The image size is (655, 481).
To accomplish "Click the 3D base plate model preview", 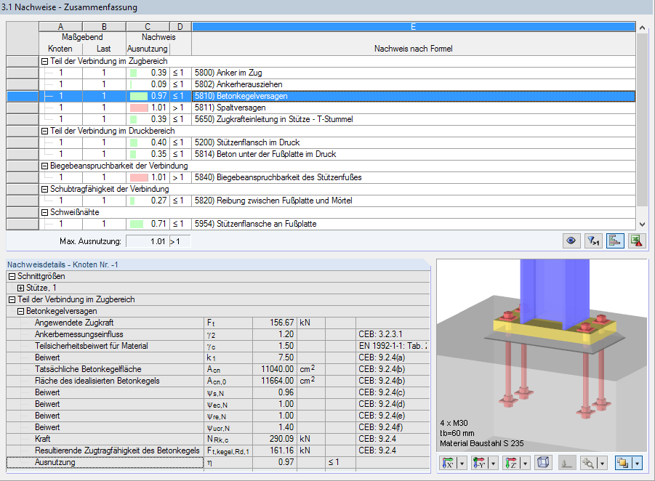I will pos(542,355).
